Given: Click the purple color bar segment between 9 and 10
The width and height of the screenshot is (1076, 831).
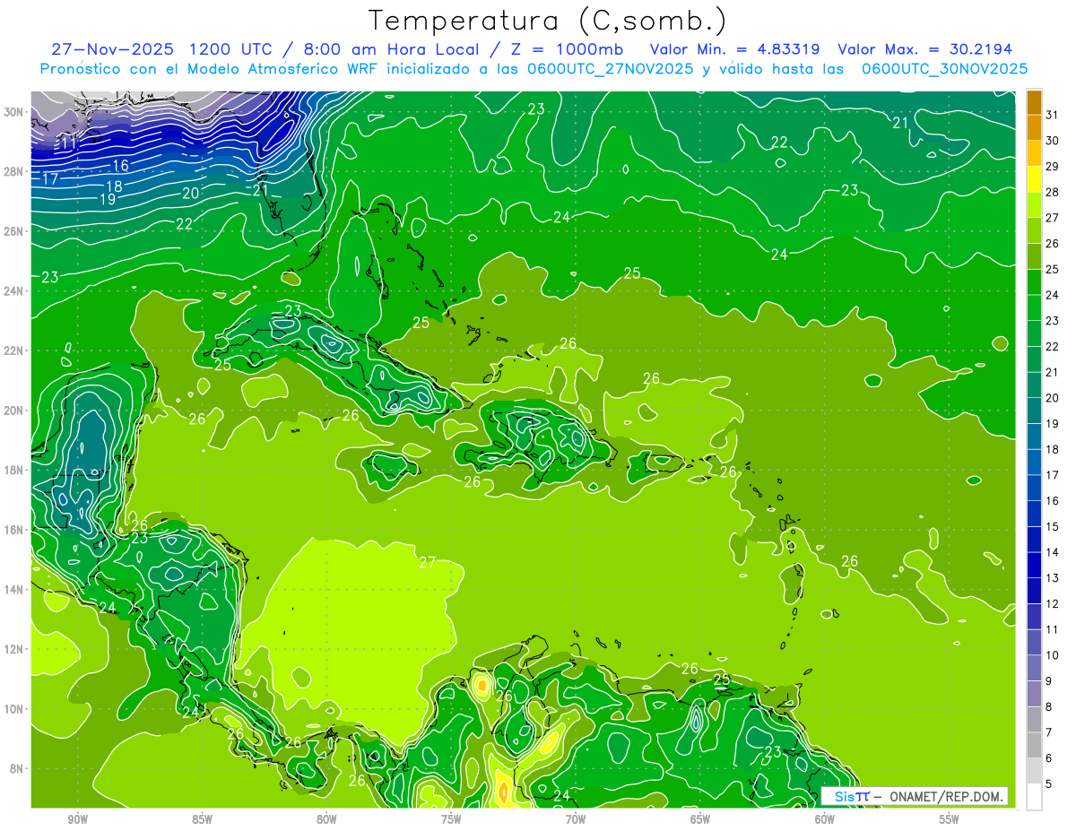Looking at the screenshot, I should coord(1034,668).
